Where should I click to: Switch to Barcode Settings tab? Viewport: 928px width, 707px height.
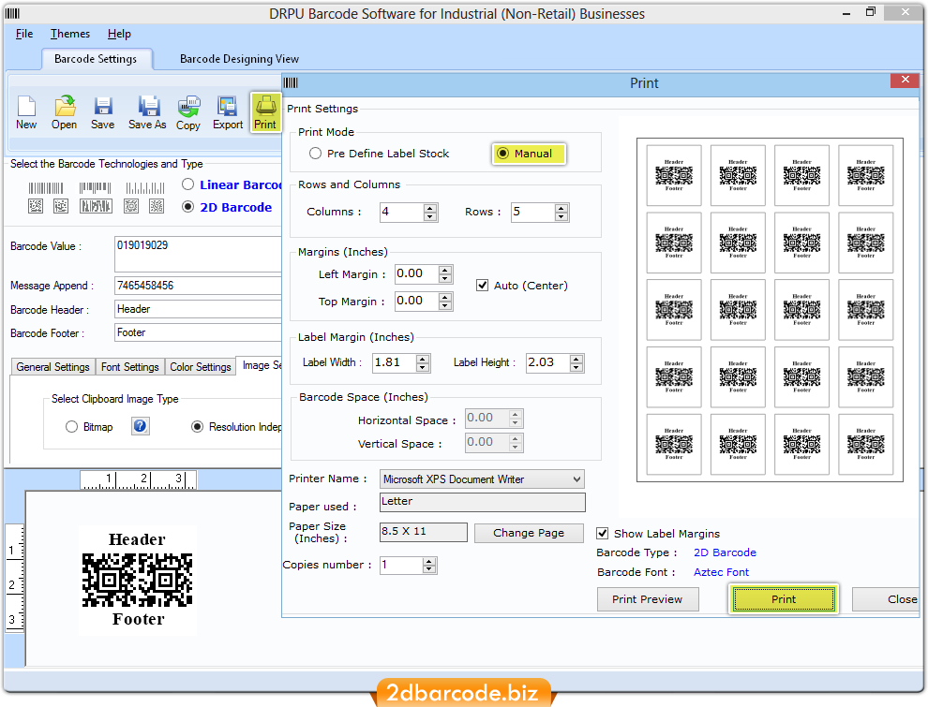(x=96, y=59)
